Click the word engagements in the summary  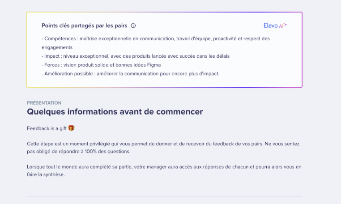coord(57,47)
